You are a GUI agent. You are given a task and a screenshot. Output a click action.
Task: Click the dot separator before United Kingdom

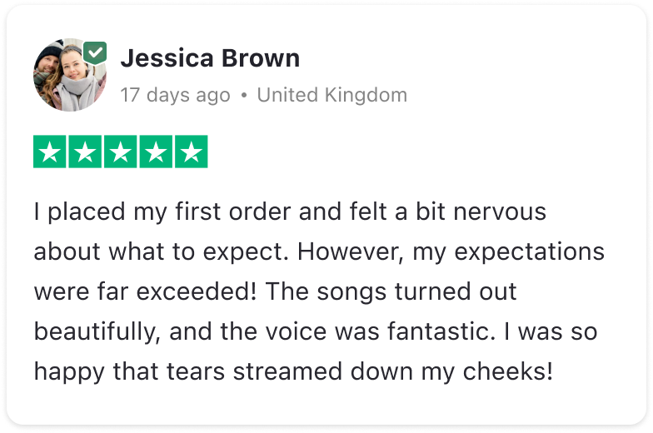[243, 96]
